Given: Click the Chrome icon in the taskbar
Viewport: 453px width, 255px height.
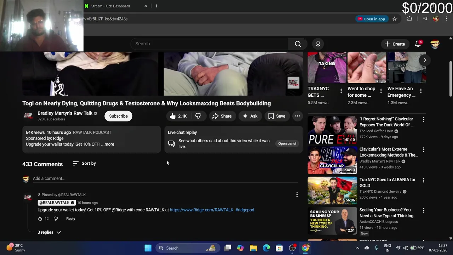Looking at the screenshot, I should [305, 248].
